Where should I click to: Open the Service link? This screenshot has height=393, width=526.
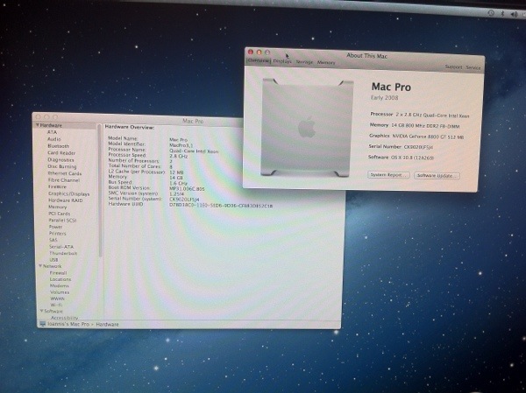473,67
